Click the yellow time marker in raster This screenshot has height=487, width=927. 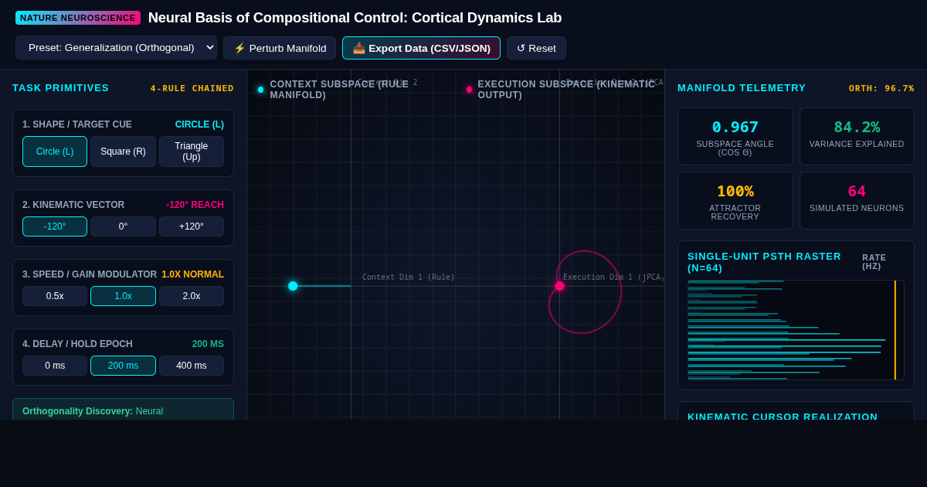click(895, 330)
